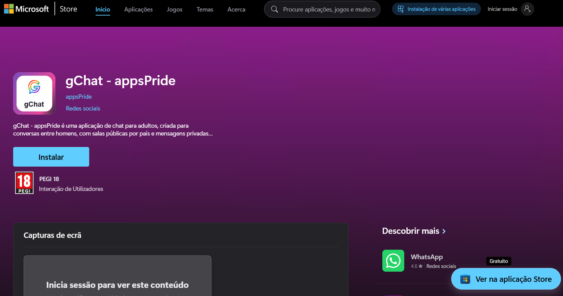Open the Redes sociais category link

point(83,108)
